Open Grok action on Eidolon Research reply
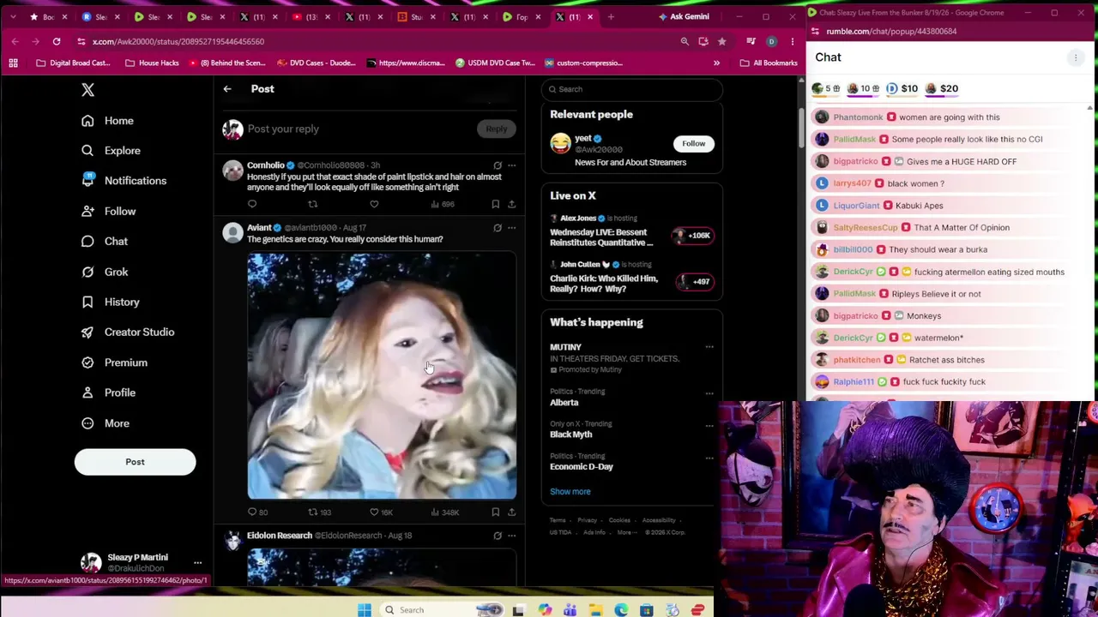 [x=498, y=536]
